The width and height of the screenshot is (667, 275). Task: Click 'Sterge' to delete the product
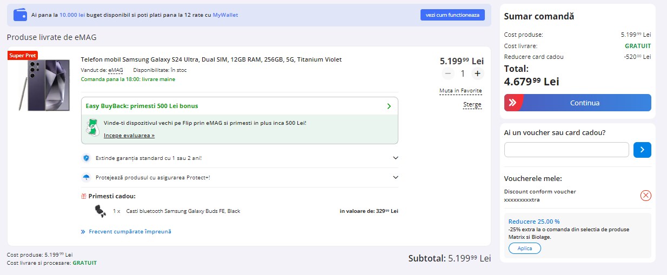tap(472, 104)
